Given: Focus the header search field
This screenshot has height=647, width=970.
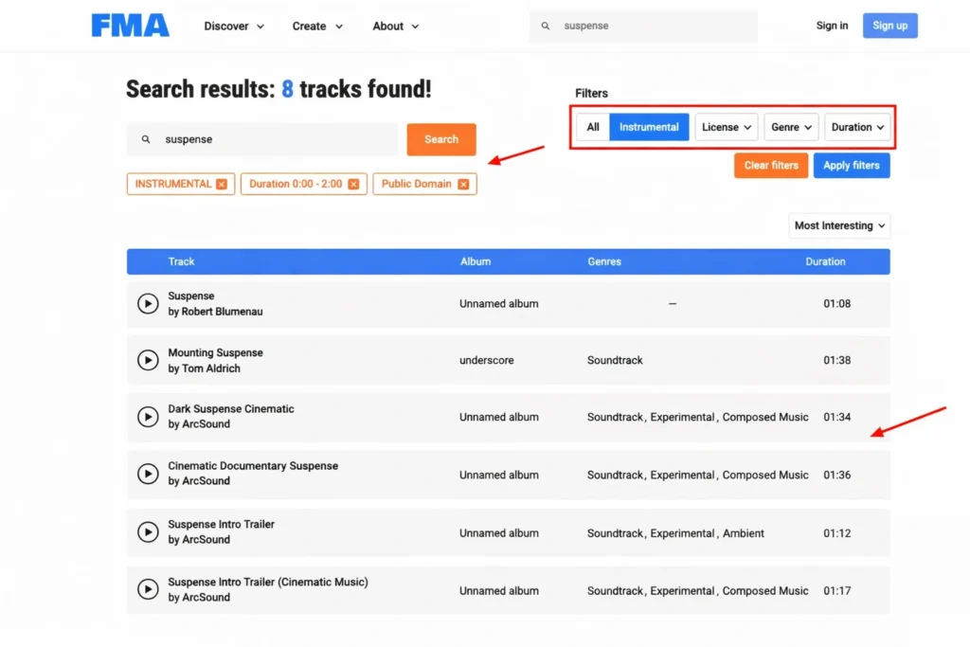Looking at the screenshot, I should [x=654, y=27].
